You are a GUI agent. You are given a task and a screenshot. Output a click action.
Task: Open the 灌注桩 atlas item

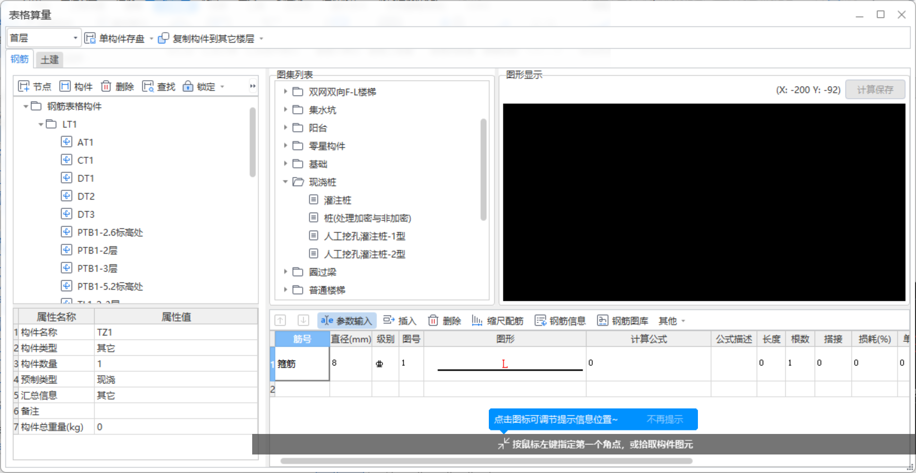point(337,200)
